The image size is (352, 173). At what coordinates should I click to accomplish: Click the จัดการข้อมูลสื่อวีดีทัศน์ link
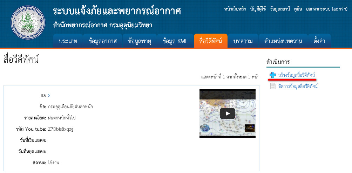click(298, 86)
